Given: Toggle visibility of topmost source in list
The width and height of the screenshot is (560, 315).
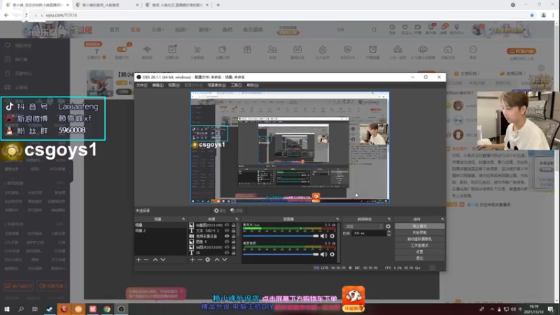Looking at the screenshot, I should point(227,225).
